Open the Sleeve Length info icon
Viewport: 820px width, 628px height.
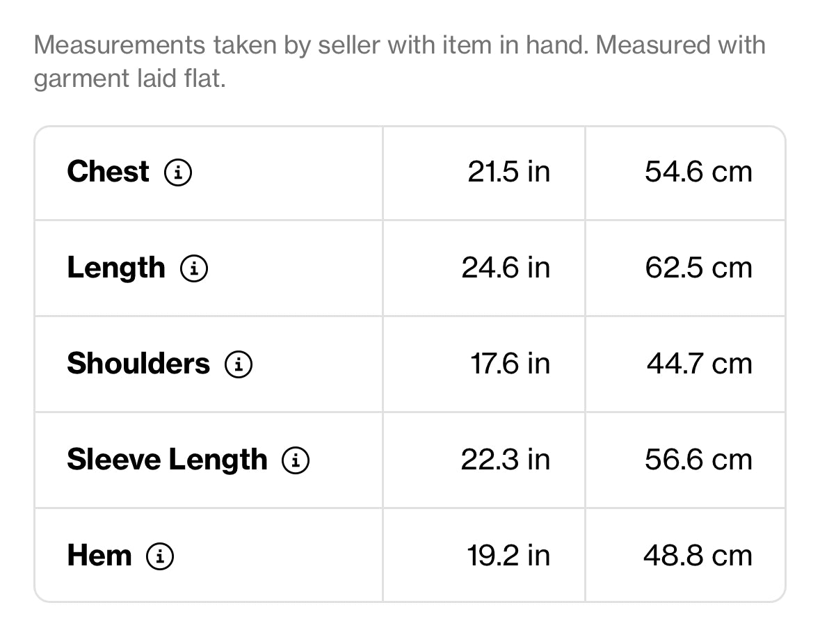pos(296,460)
